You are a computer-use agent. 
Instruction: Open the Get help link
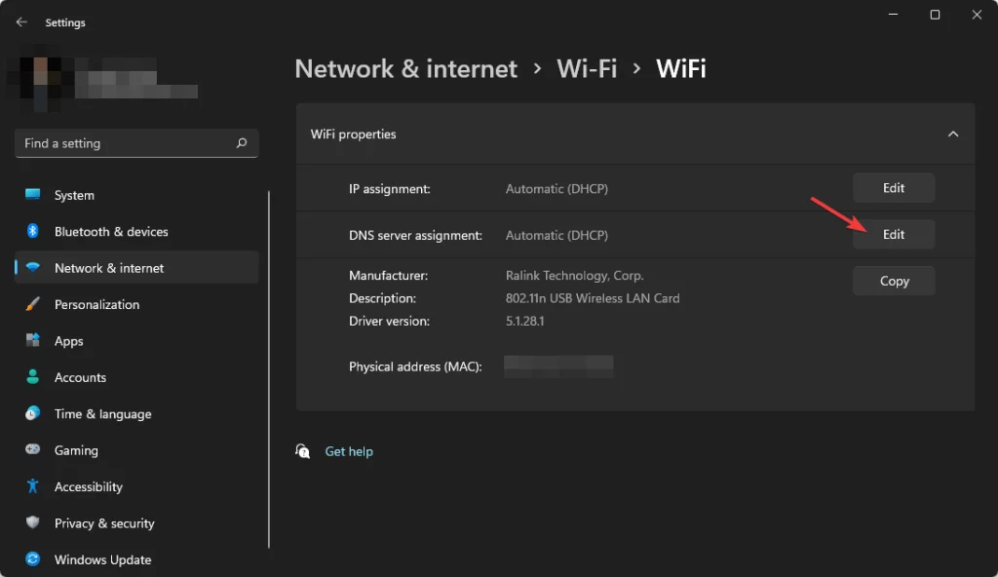coord(349,450)
